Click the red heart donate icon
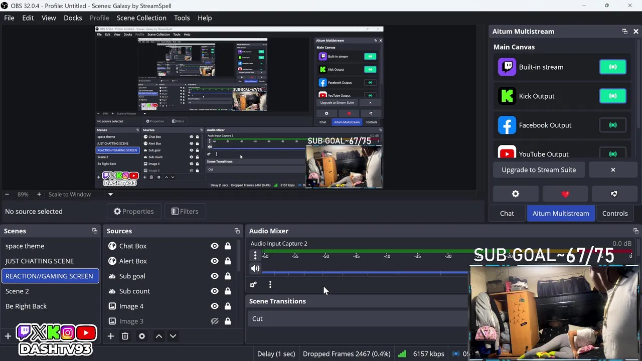Viewport: 642px width, 361px height. [x=565, y=194]
